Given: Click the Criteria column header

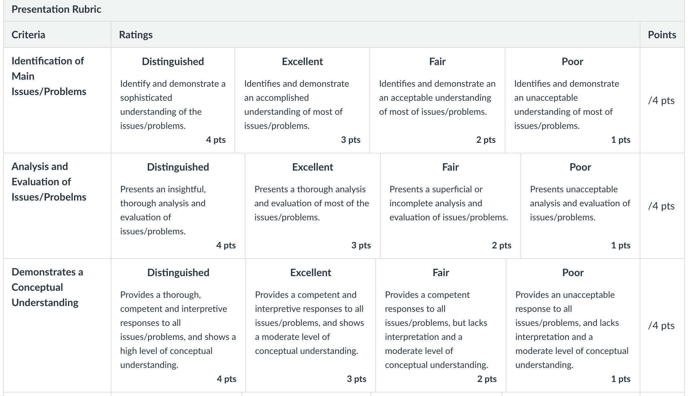Looking at the screenshot, I should coord(28,34).
